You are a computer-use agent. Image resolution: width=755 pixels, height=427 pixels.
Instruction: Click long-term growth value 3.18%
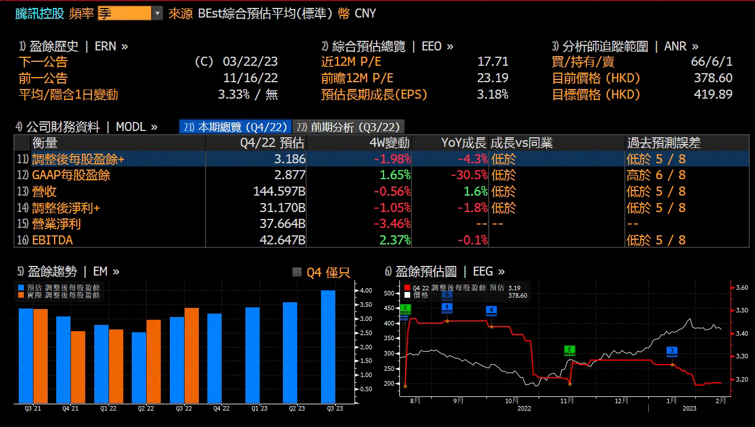(493, 94)
